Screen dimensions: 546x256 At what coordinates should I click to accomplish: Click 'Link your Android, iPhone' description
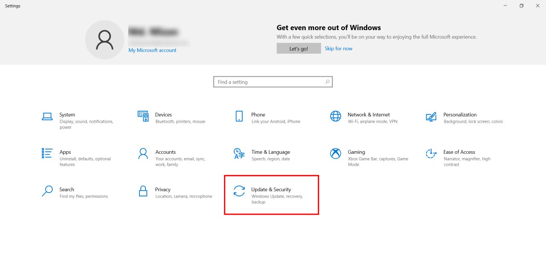(276, 121)
